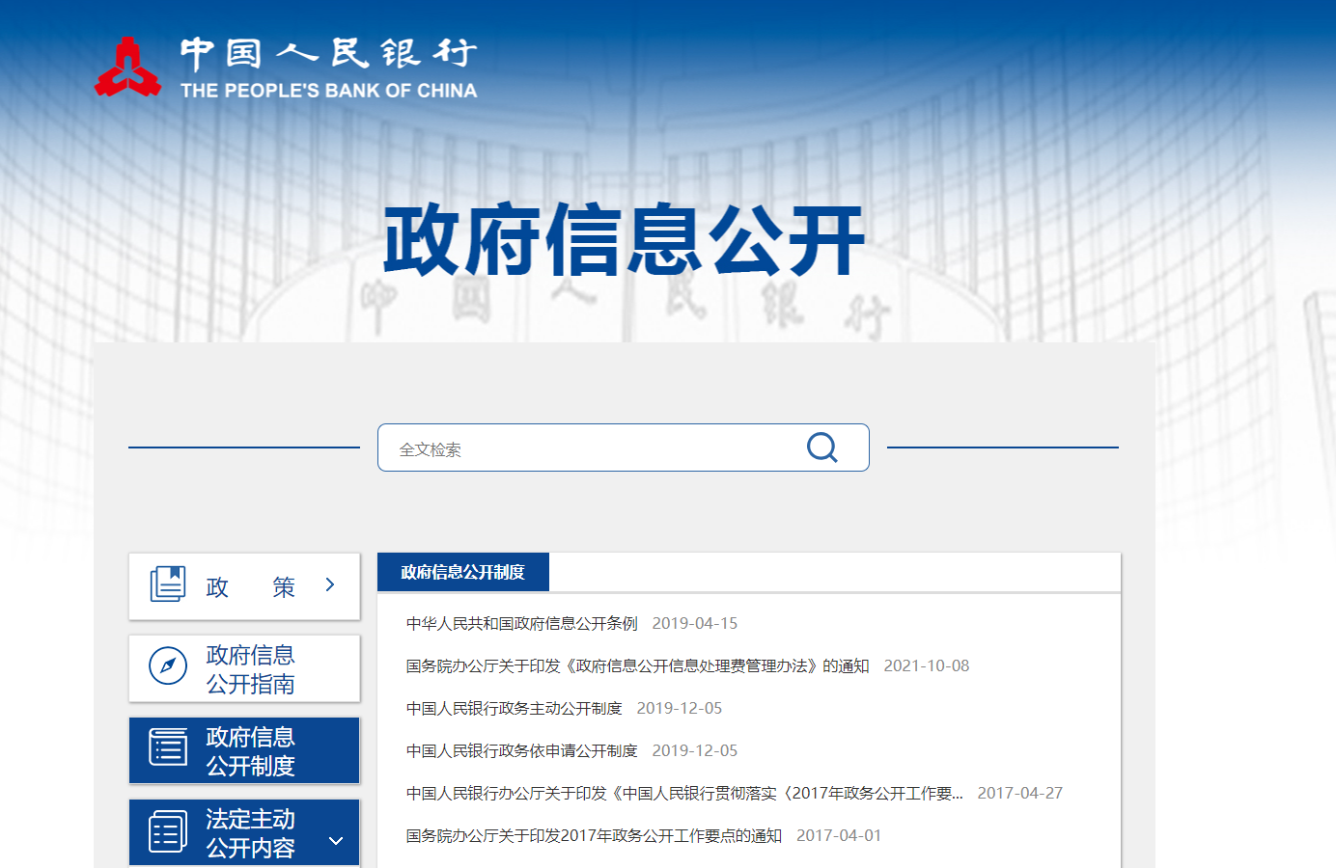Viewport: 1336px width, 868px height.
Task: Click the document icon beside 政策
Action: click(x=168, y=584)
